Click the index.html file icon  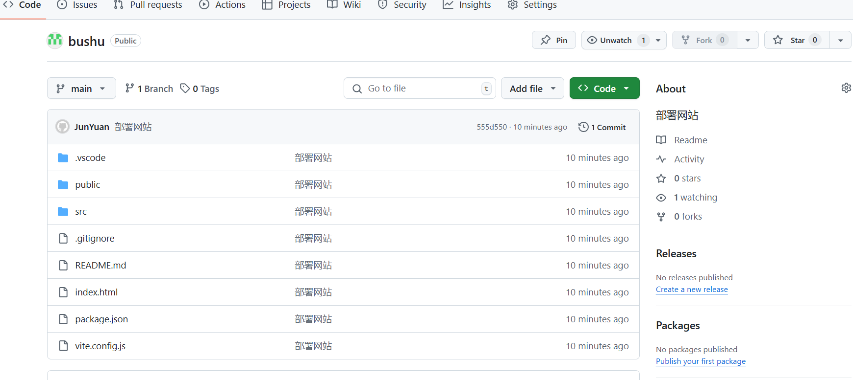[63, 292]
